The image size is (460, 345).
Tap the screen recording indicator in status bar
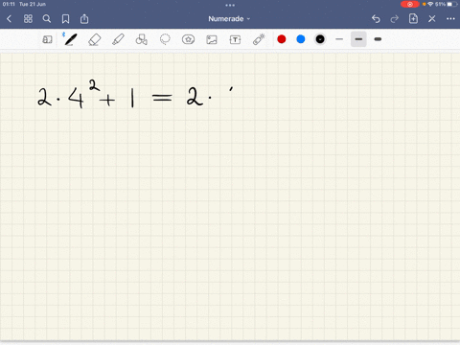[x=410, y=4]
